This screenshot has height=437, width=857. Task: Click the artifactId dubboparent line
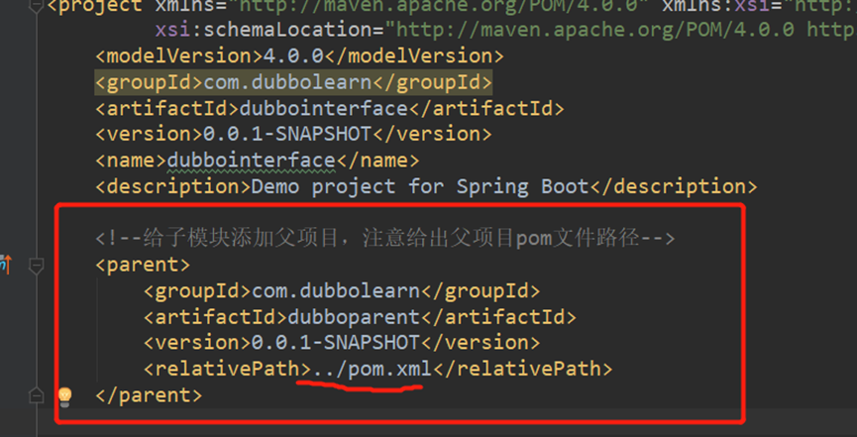pos(360,317)
